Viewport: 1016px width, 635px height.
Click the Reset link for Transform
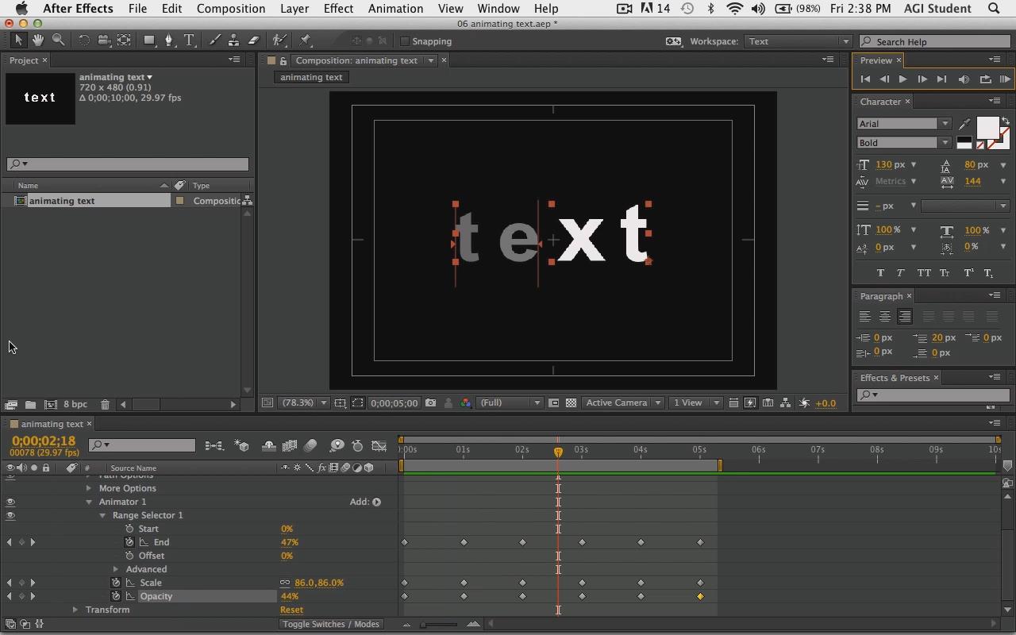coord(291,610)
